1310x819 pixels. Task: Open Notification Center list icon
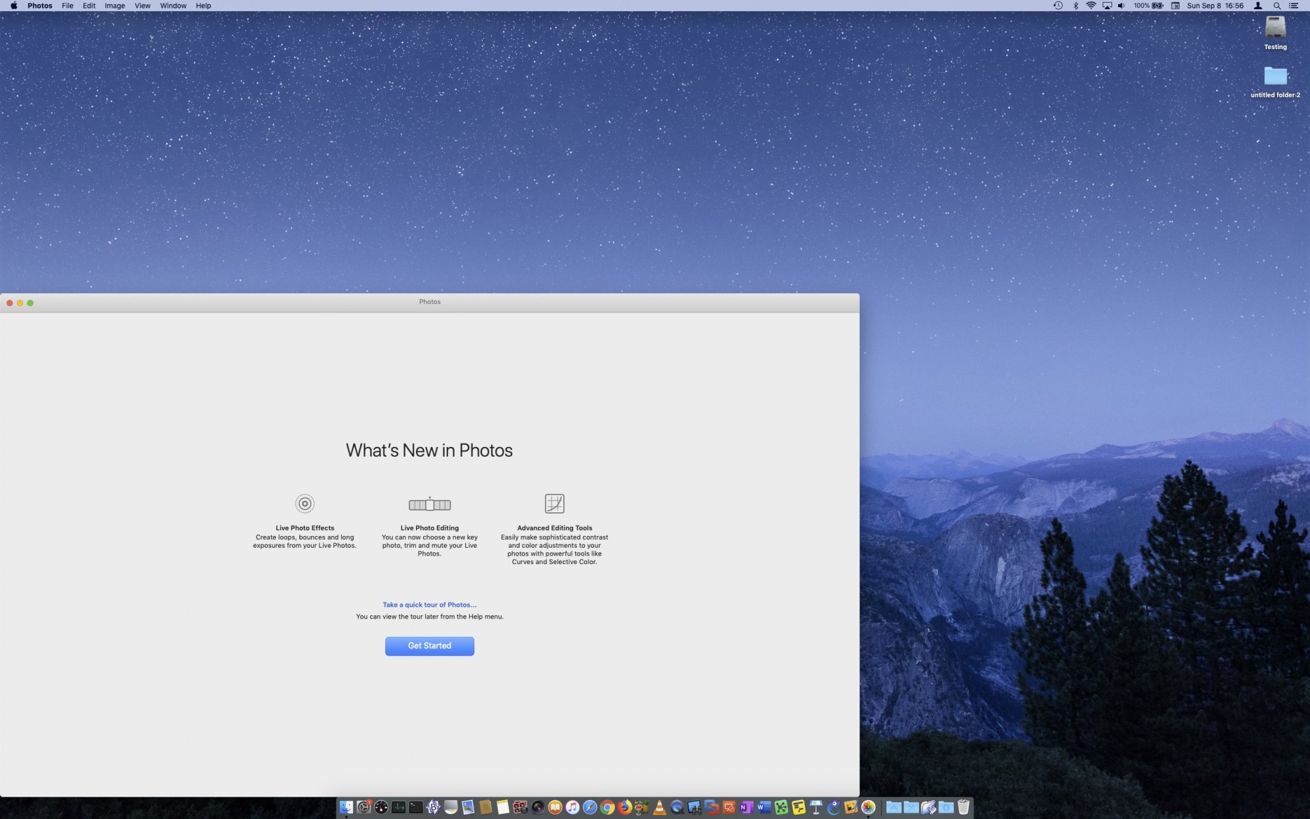pyautogui.click(x=1294, y=6)
